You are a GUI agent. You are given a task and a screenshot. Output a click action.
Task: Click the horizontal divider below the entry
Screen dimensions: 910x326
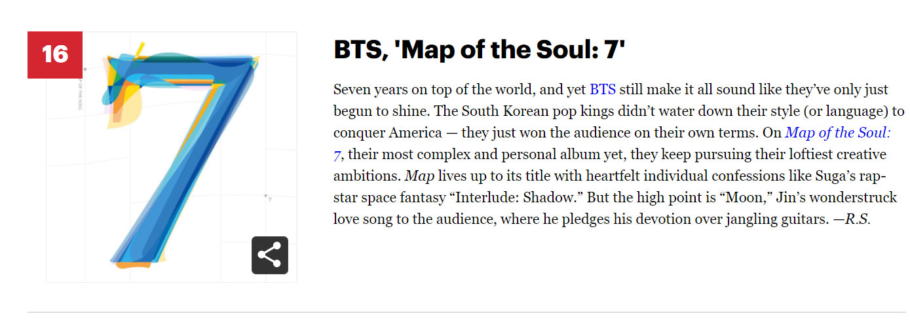[x=466, y=312]
